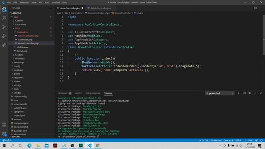Change the PHP language mode
This screenshot has height=149, width=265.
[250, 140]
